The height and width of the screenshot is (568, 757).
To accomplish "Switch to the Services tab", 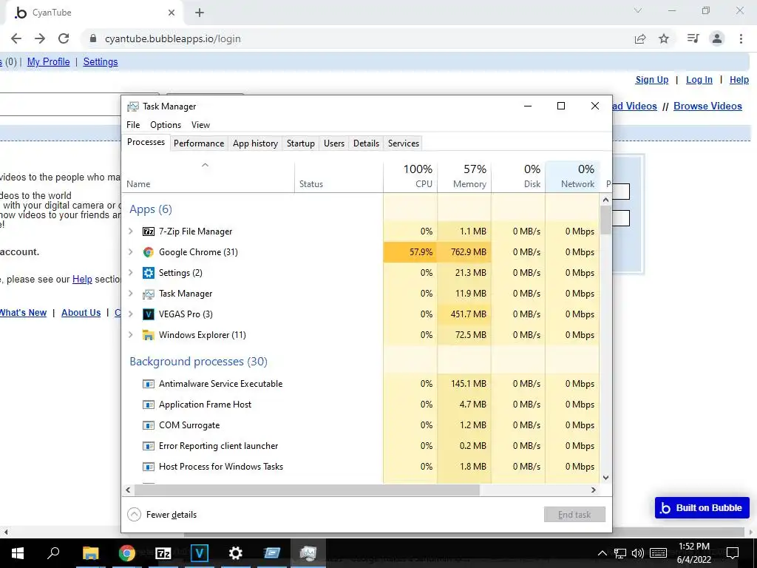I will pyautogui.click(x=403, y=143).
